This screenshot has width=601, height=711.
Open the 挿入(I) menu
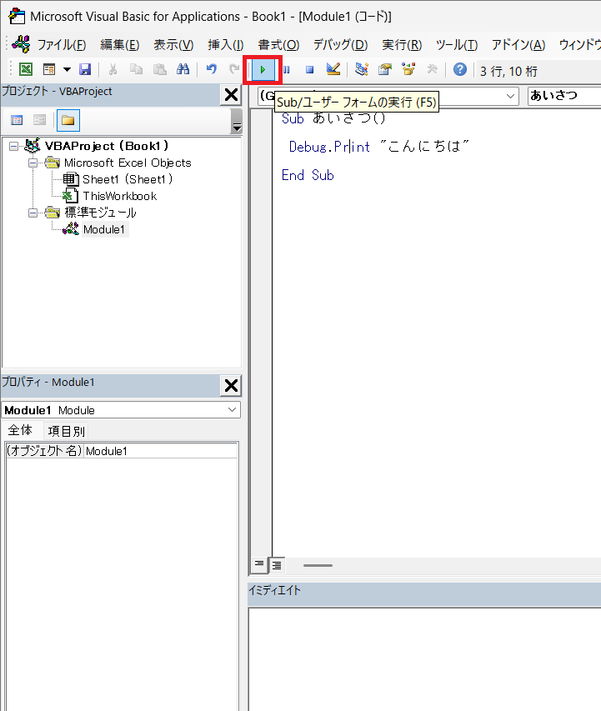point(225,45)
